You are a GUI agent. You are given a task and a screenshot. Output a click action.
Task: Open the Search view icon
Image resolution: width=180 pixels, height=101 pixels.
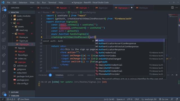point(4,16)
